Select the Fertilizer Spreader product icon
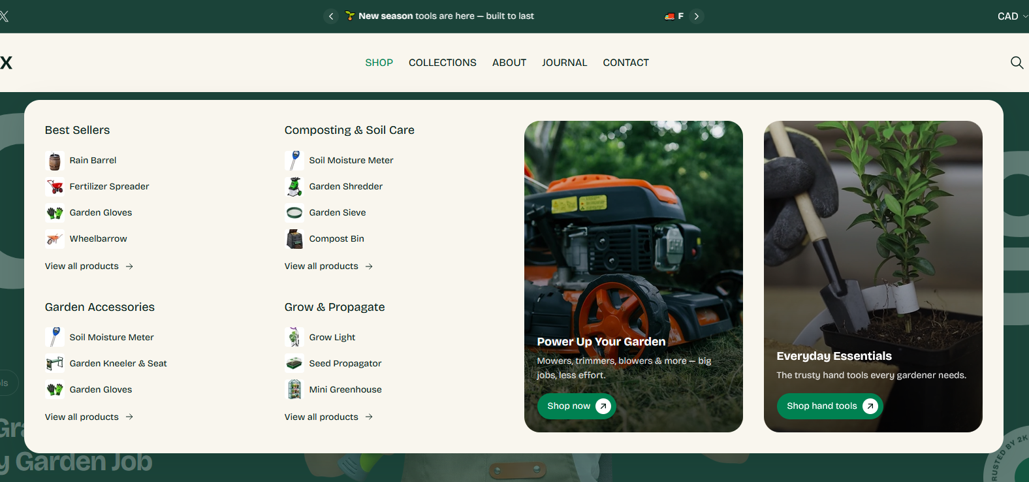1029x482 pixels. click(x=55, y=187)
